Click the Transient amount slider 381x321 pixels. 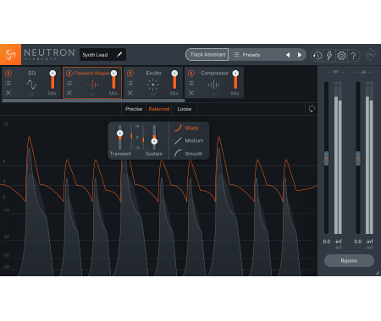point(120,137)
